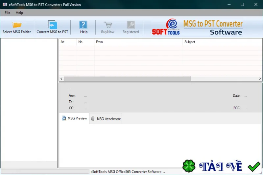The image size is (263, 175).
Task: Open the blue question mark Help icon
Action: click(x=83, y=25)
